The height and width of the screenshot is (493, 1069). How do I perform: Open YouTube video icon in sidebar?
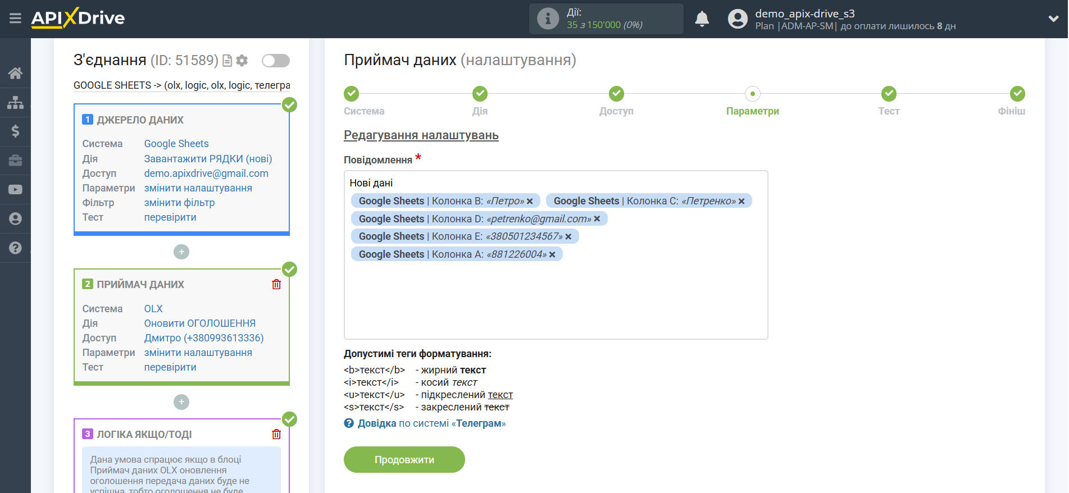[x=15, y=190]
